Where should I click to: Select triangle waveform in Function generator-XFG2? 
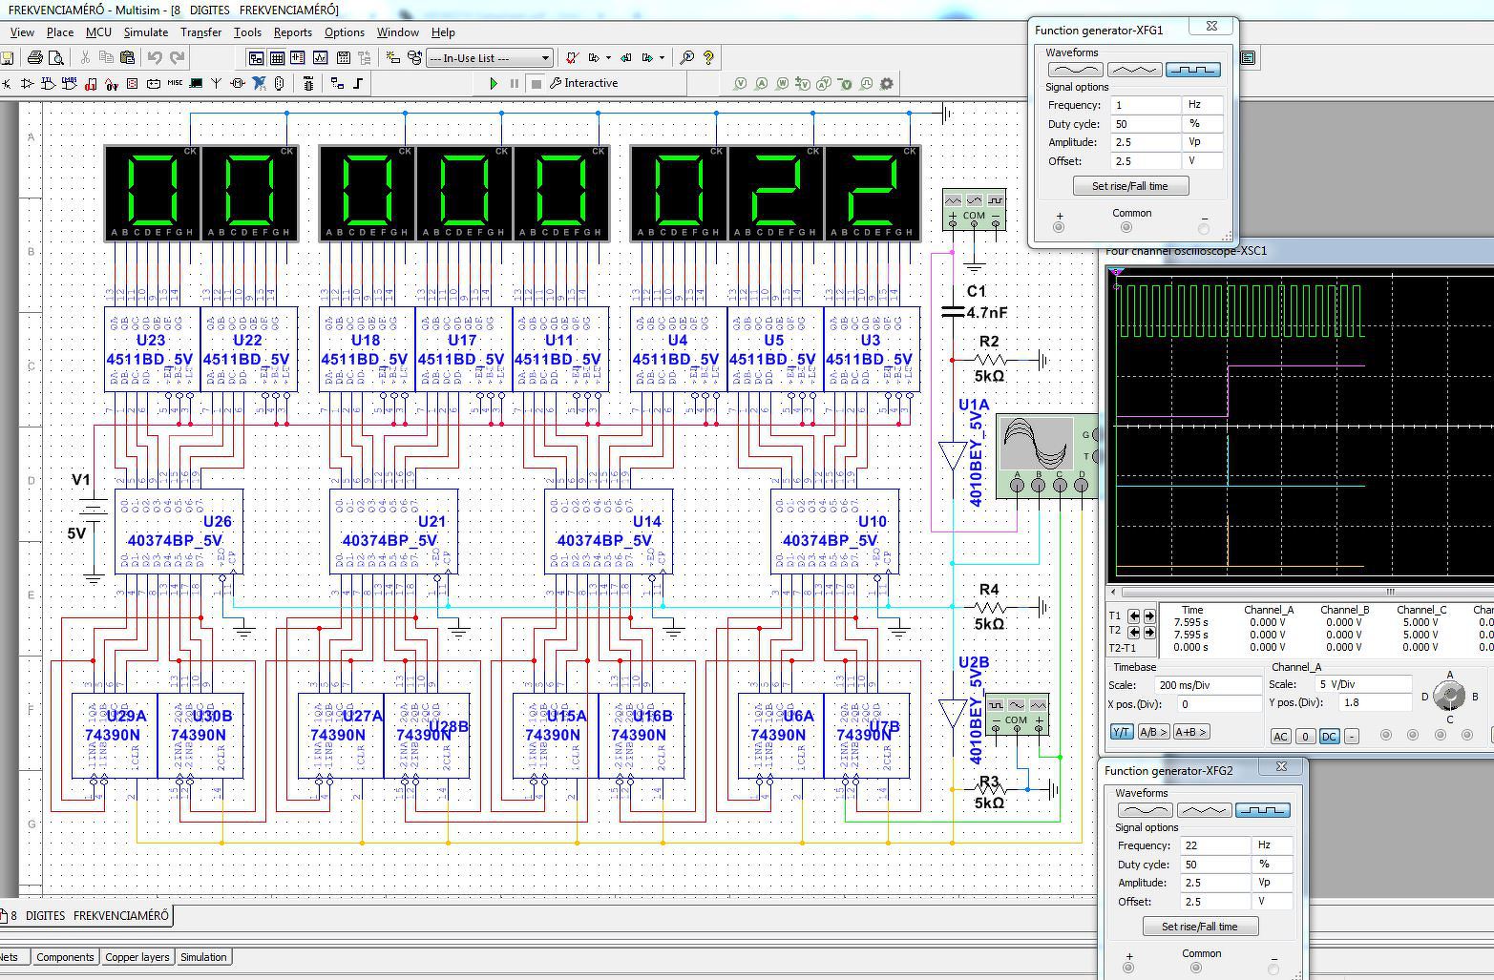[x=1204, y=810]
